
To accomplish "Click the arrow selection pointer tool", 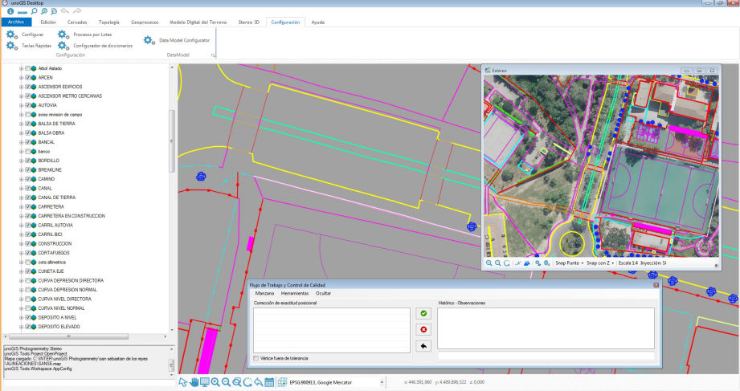I will coord(182,382).
